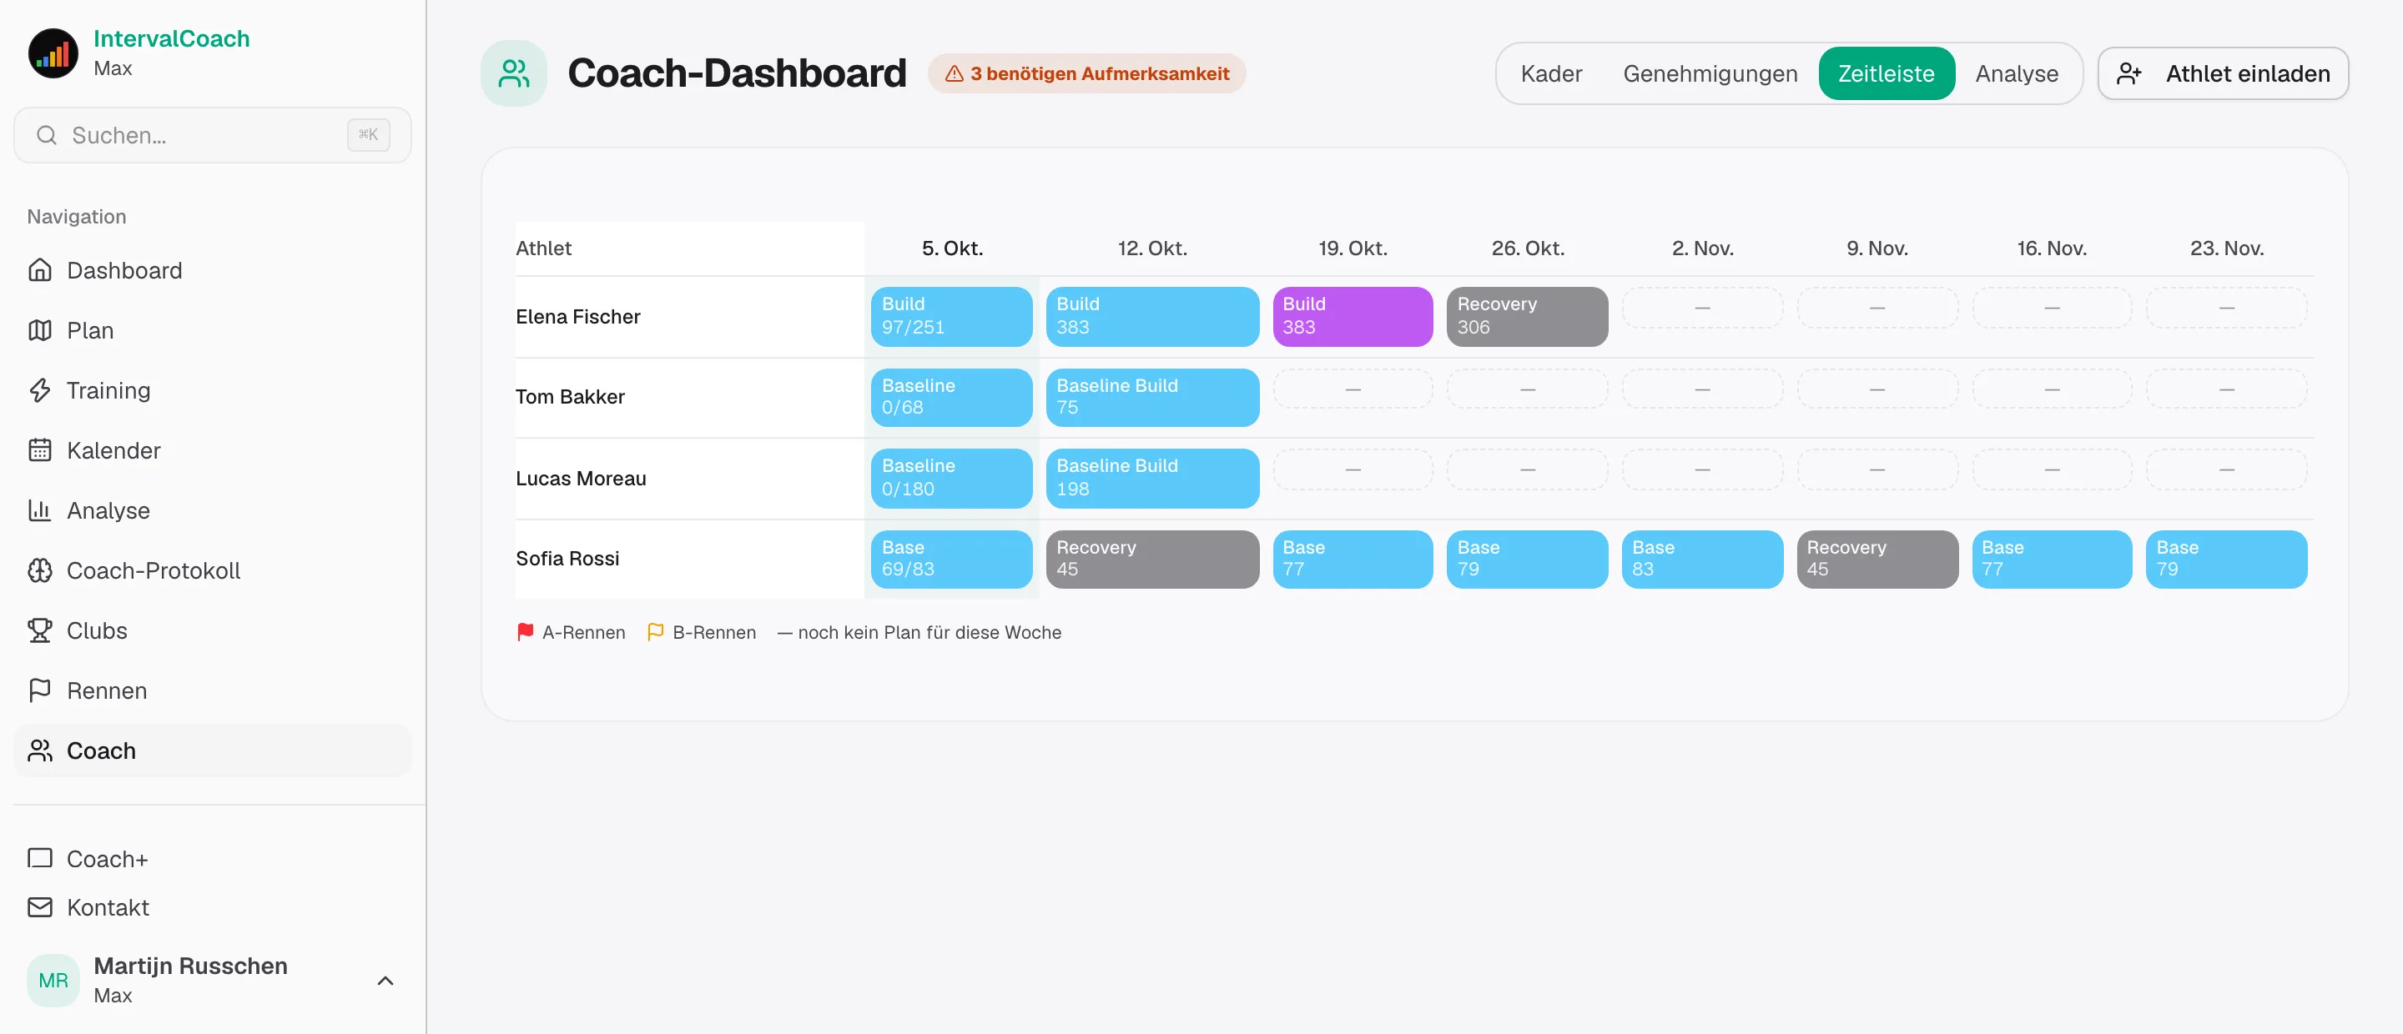Viewport: 2403px width, 1034px height.
Task: Open the Analyse tab in header
Action: [2016, 73]
